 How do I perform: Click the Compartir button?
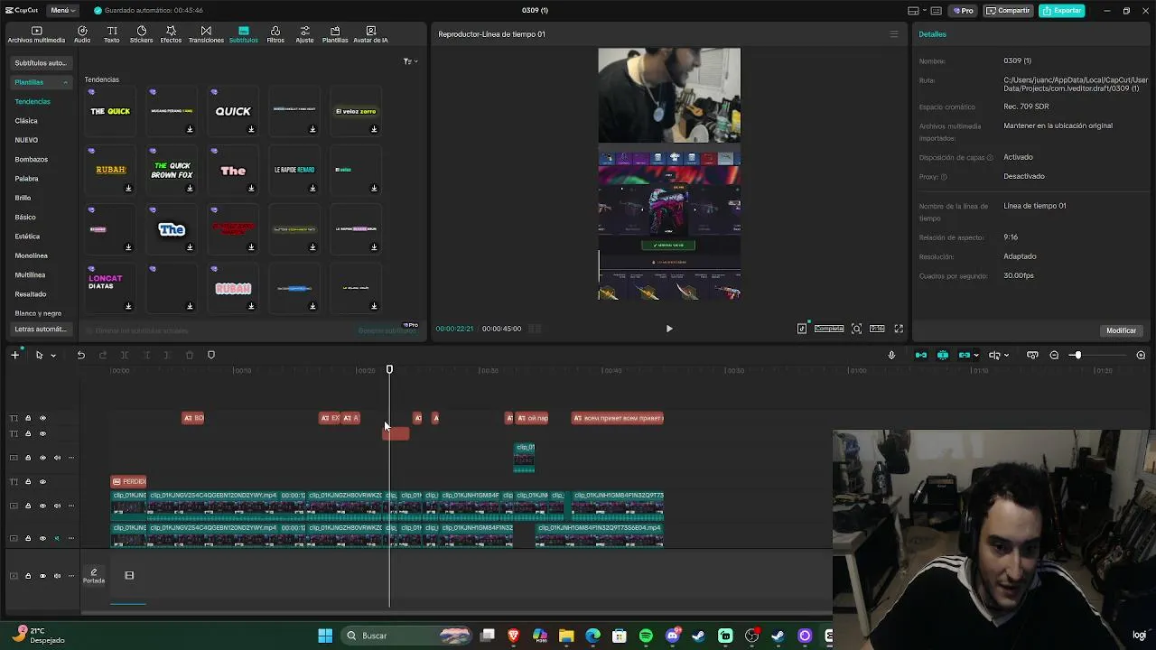[1008, 11]
